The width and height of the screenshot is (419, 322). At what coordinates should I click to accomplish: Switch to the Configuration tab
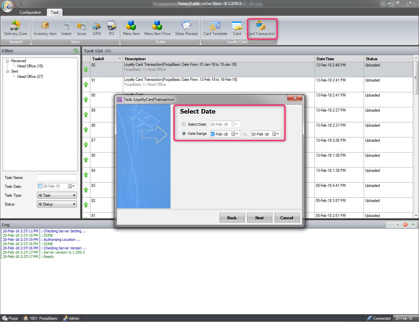tap(30, 12)
